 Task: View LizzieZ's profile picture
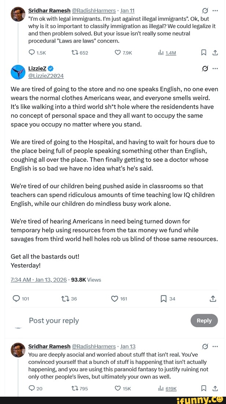[x=18, y=72]
